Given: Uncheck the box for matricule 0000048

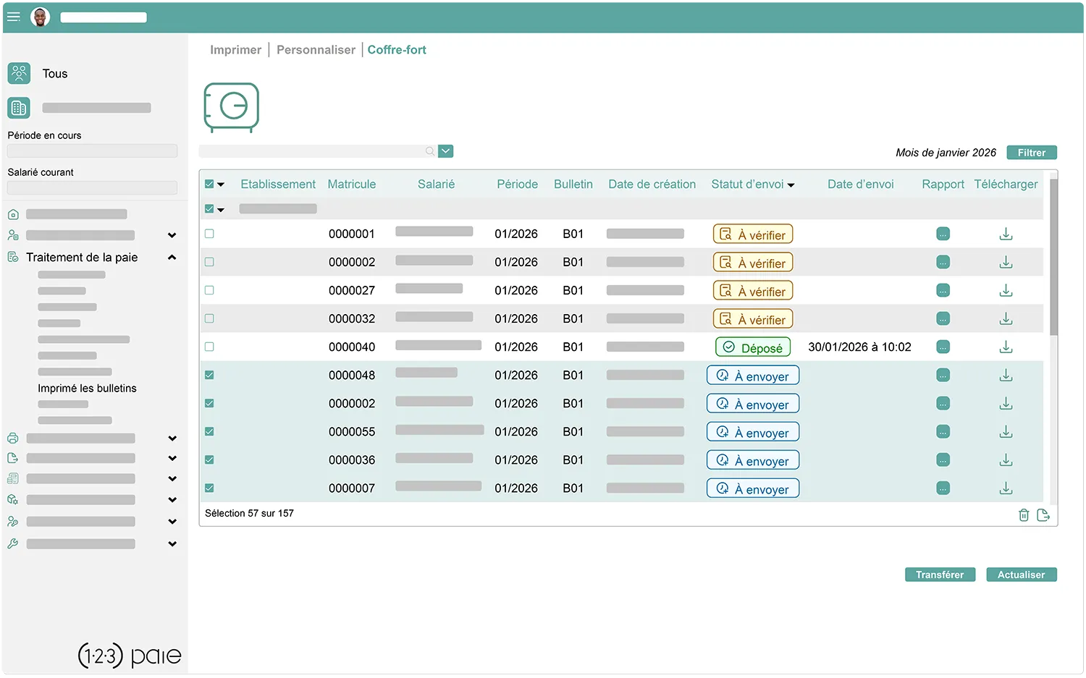Looking at the screenshot, I should tap(209, 375).
